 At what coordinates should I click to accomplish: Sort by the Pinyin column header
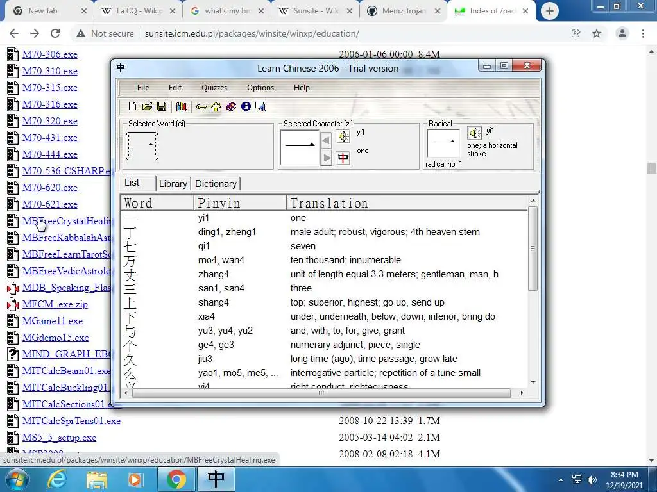coord(240,203)
